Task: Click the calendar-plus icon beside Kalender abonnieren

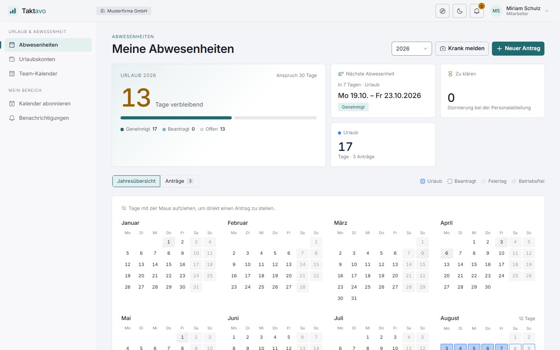Action: [12, 103]
